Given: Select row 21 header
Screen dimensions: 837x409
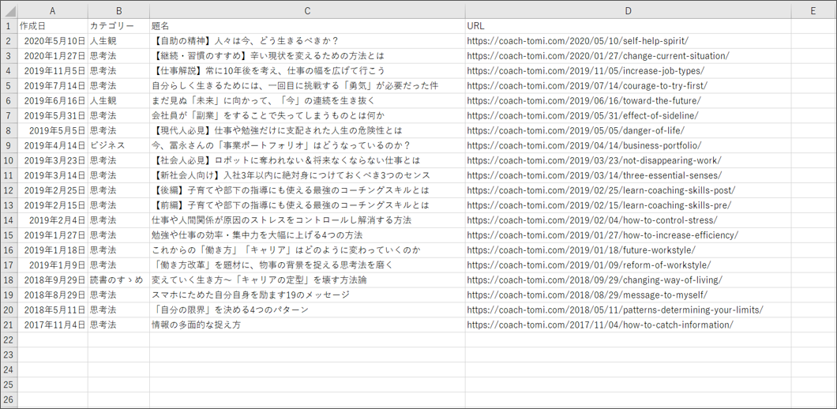Looking at the screenshot, I should click(8, 325).
